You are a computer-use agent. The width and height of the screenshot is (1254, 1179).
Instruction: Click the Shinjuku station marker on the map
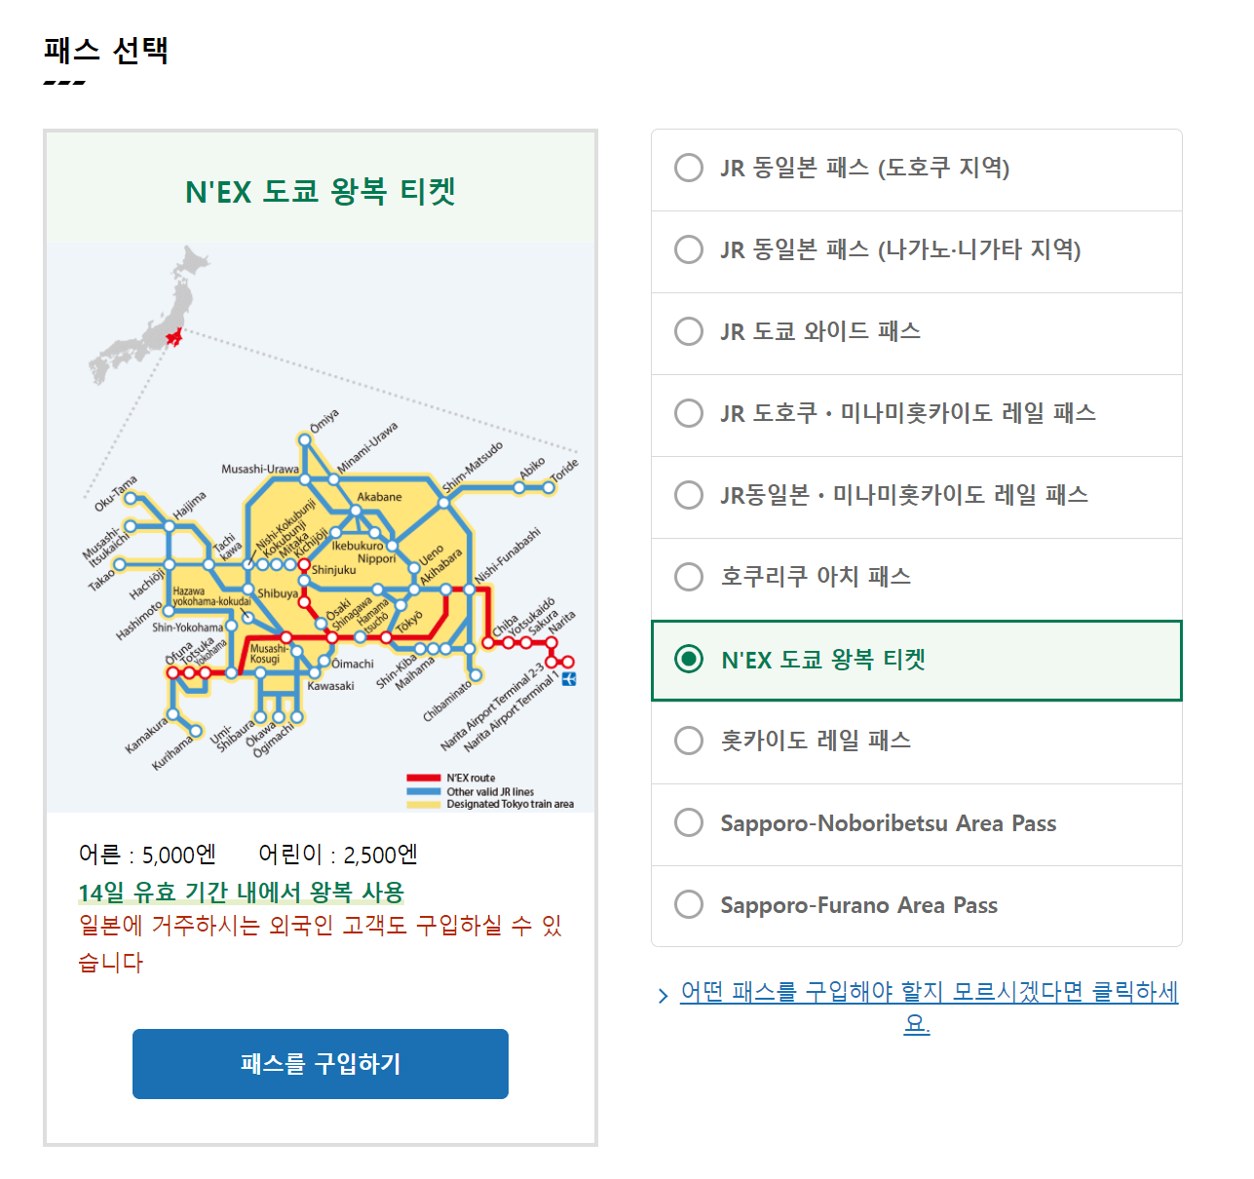click(305, 563)
